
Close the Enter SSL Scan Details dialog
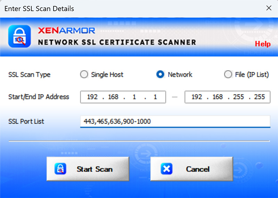point(269,8)
